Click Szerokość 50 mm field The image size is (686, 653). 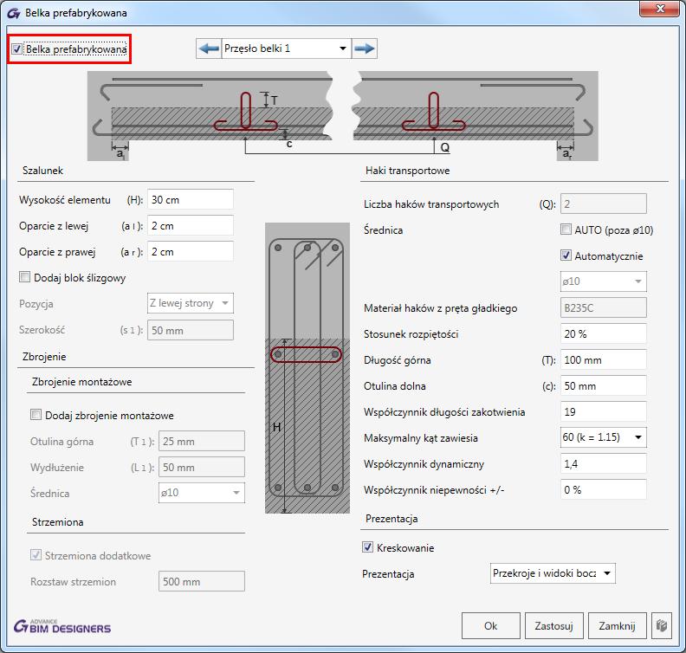191,330
